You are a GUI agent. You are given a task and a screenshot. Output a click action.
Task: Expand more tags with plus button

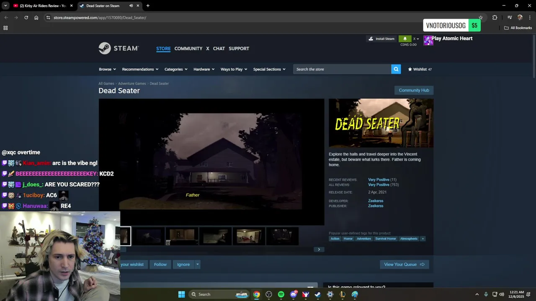[x=423, y=239]
